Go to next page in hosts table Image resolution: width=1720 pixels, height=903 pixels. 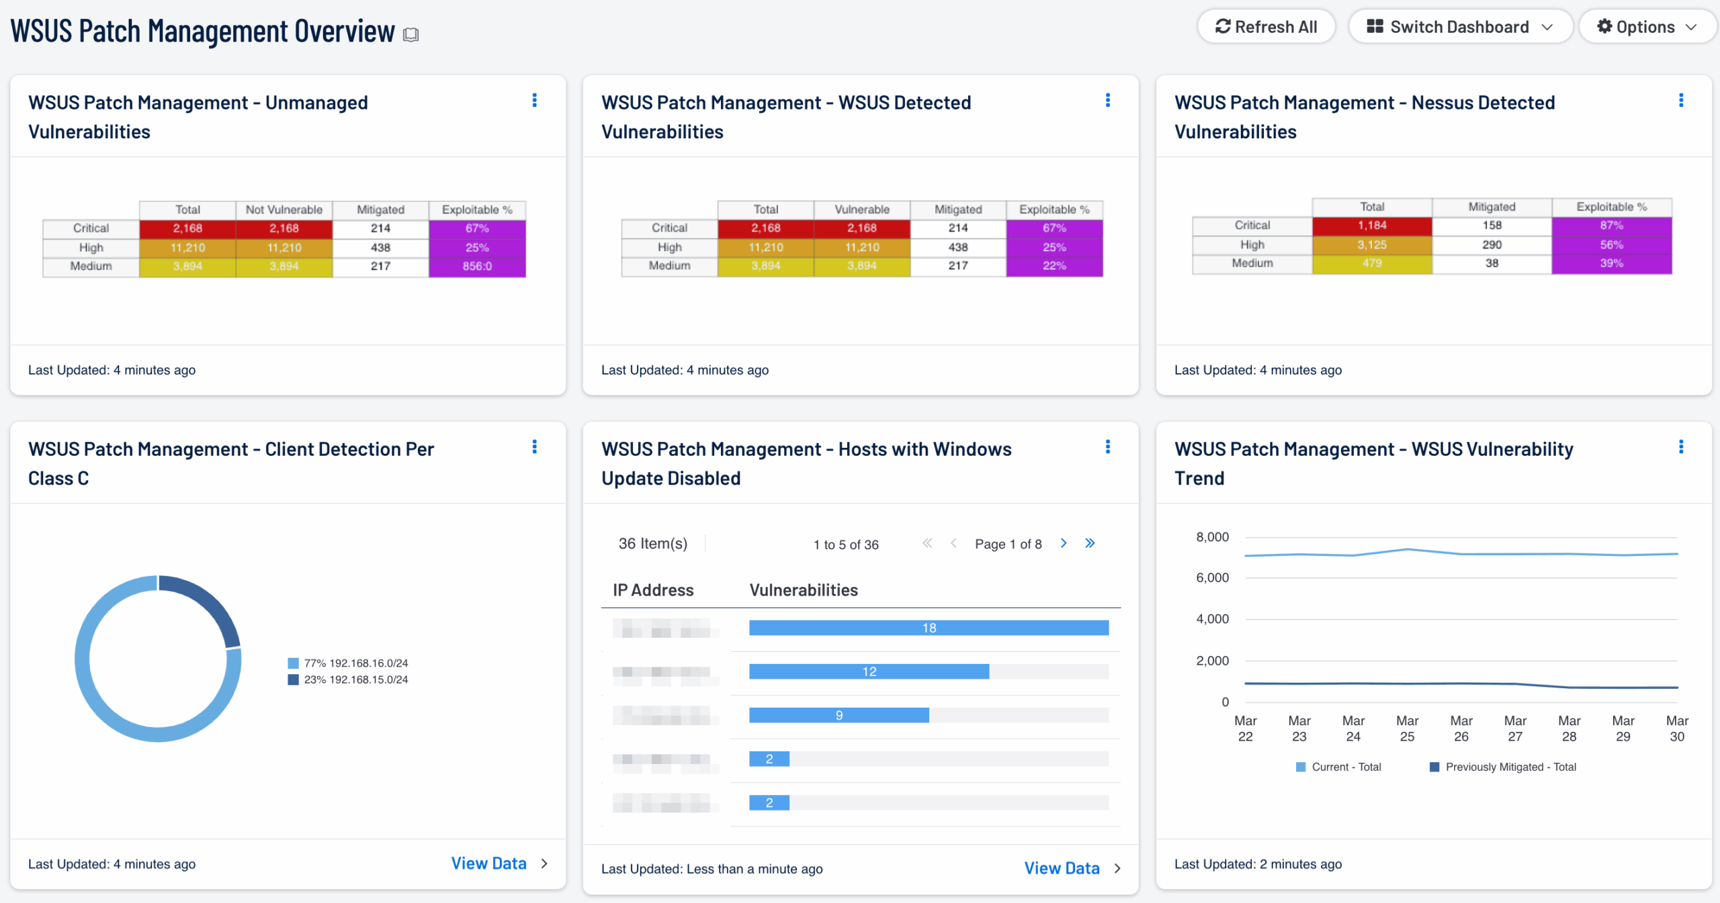1064,543
